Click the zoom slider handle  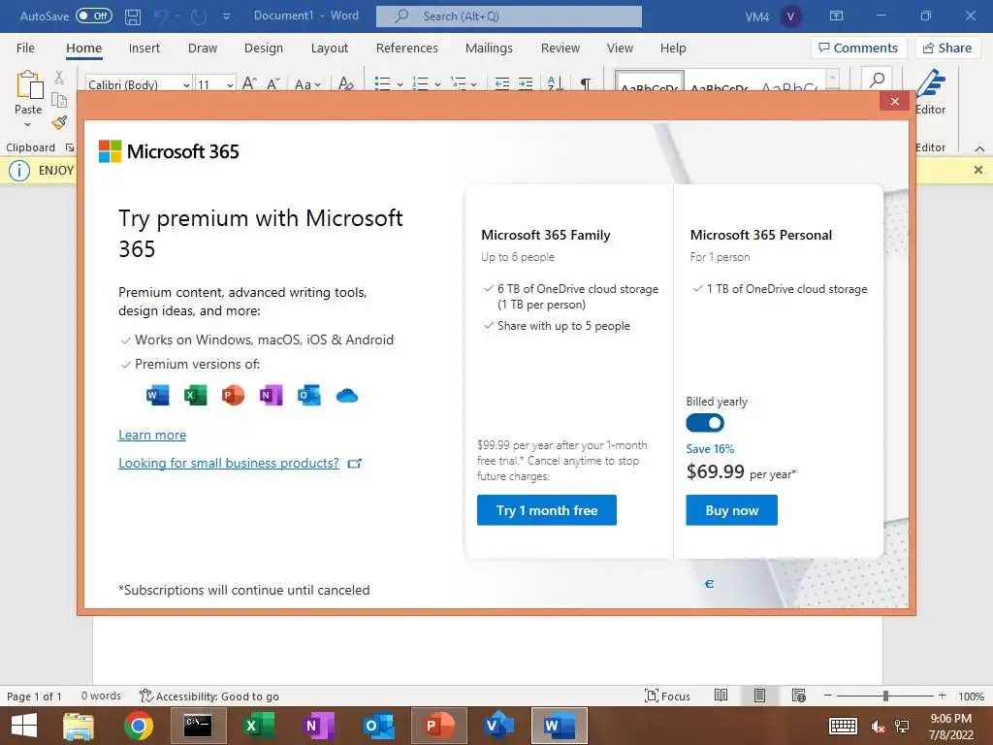[x=885, y=696]
